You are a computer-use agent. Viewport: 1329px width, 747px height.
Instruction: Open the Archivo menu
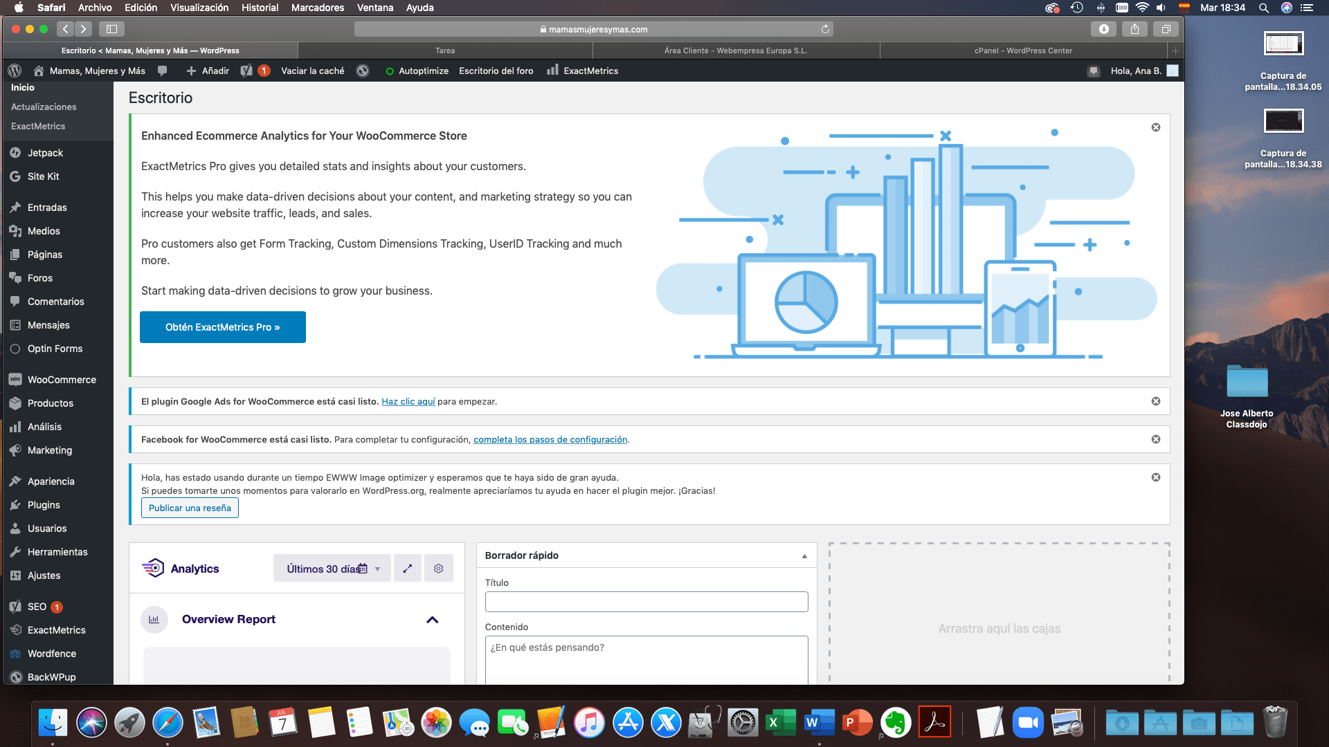(95, 8)
